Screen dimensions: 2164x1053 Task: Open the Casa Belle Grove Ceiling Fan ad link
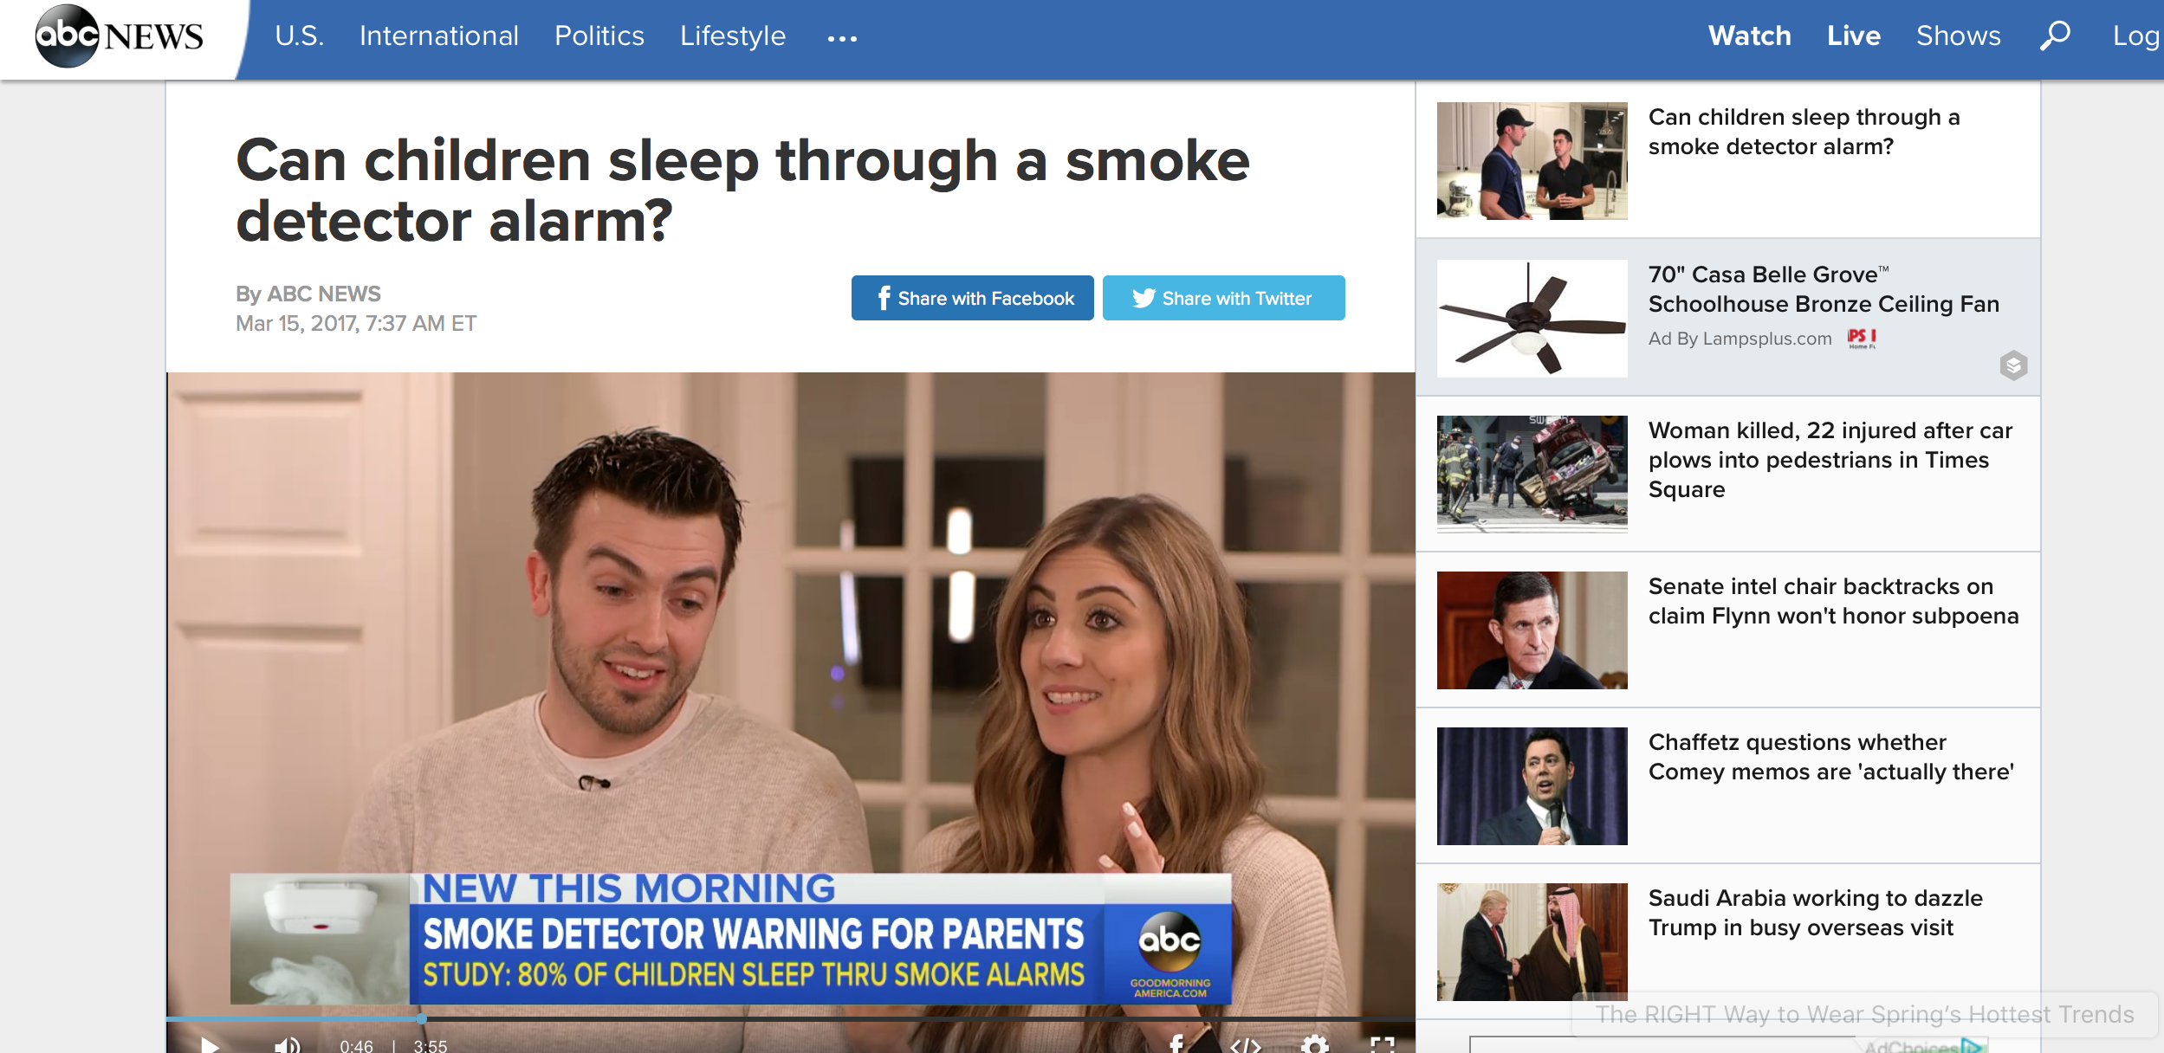(1824, 289)
